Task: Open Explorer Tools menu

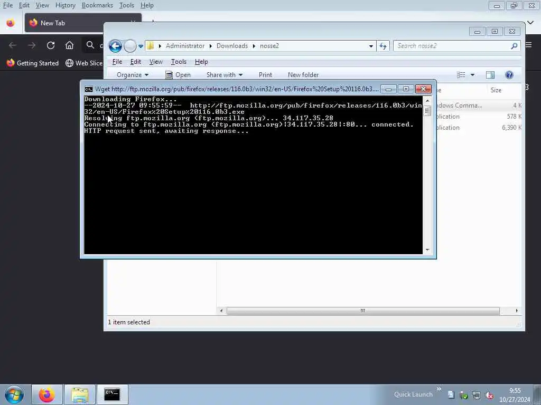Action: [179, 62]
